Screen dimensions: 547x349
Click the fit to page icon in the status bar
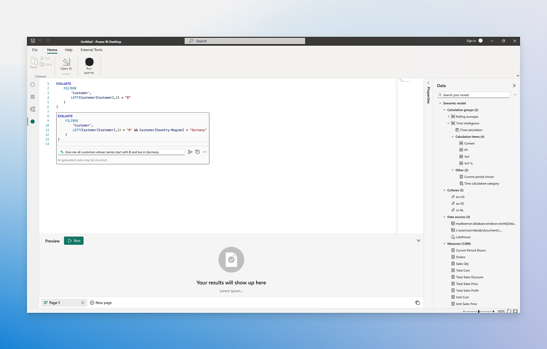click(515, 311)
